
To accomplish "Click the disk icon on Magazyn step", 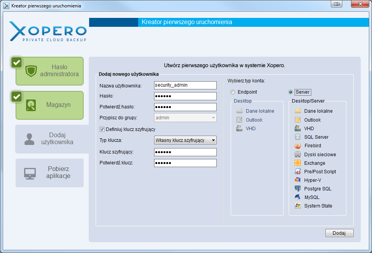I will pos(31,105).
